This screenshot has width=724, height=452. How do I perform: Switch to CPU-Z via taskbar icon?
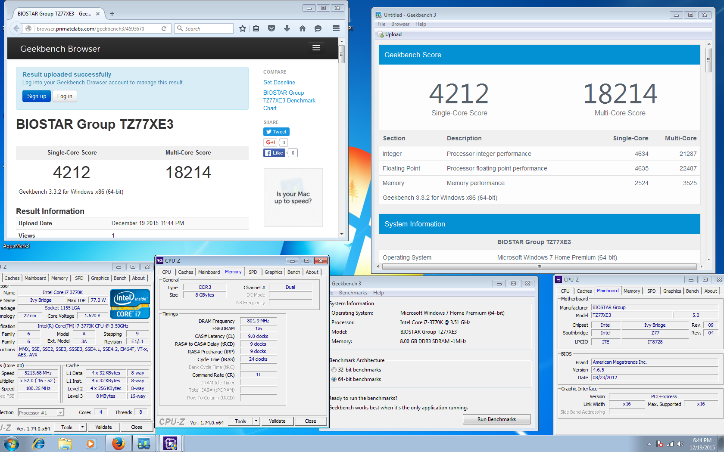point(170,443)
